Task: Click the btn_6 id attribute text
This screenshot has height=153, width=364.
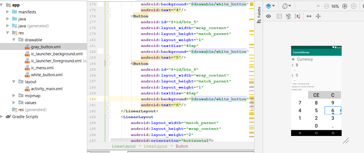Action: [x=170, y=70]
